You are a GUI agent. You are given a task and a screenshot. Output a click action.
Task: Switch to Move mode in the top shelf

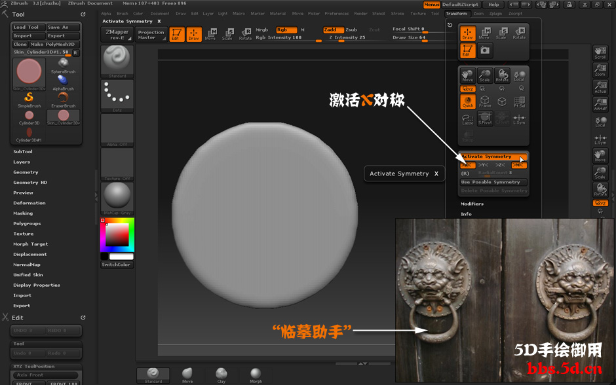pyautogui.click(x=210, y=34)
